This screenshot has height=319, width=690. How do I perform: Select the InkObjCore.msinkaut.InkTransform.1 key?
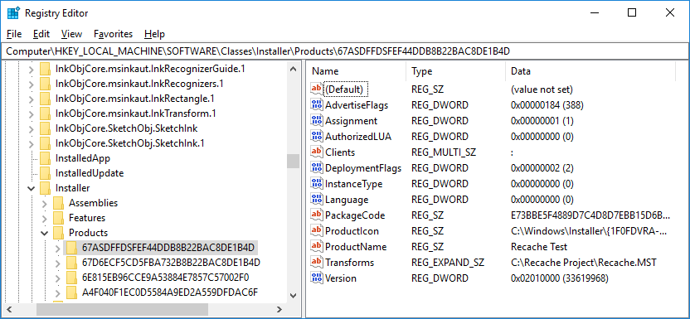click(x=135, y=114)
